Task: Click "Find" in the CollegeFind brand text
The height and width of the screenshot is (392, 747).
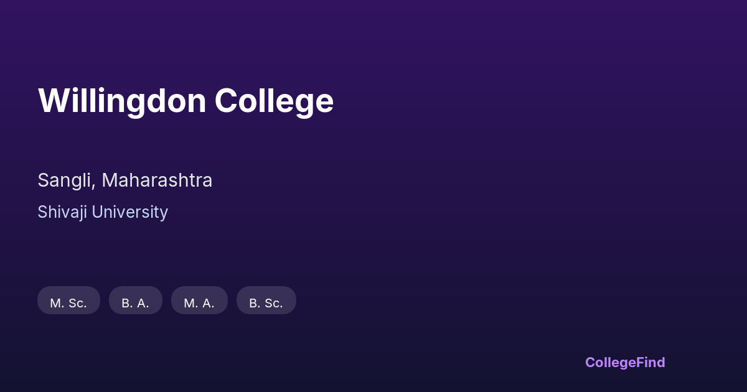Action: [651, 362]
